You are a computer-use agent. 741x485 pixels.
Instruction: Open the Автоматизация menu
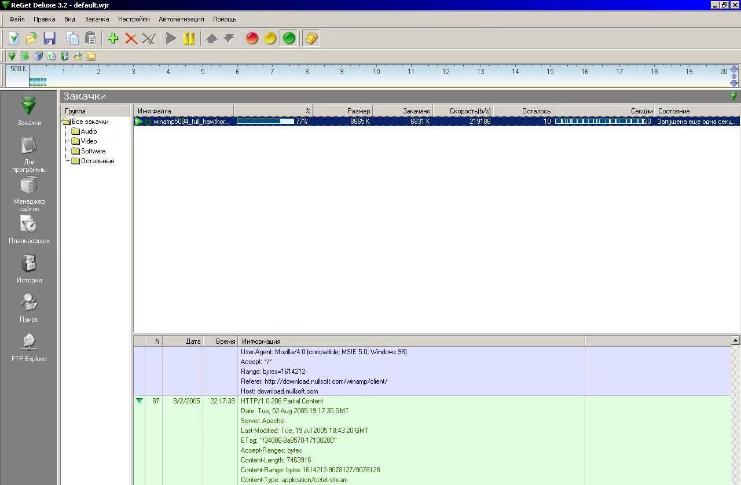pyautogui.click(x=181, y=19)
